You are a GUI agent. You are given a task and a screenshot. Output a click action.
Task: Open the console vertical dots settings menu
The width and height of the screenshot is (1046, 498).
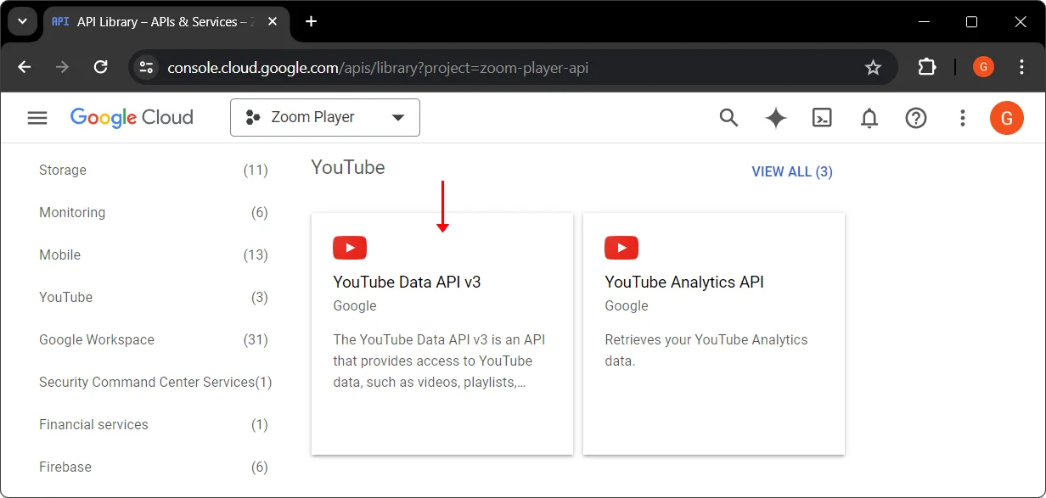click(962, 118)
